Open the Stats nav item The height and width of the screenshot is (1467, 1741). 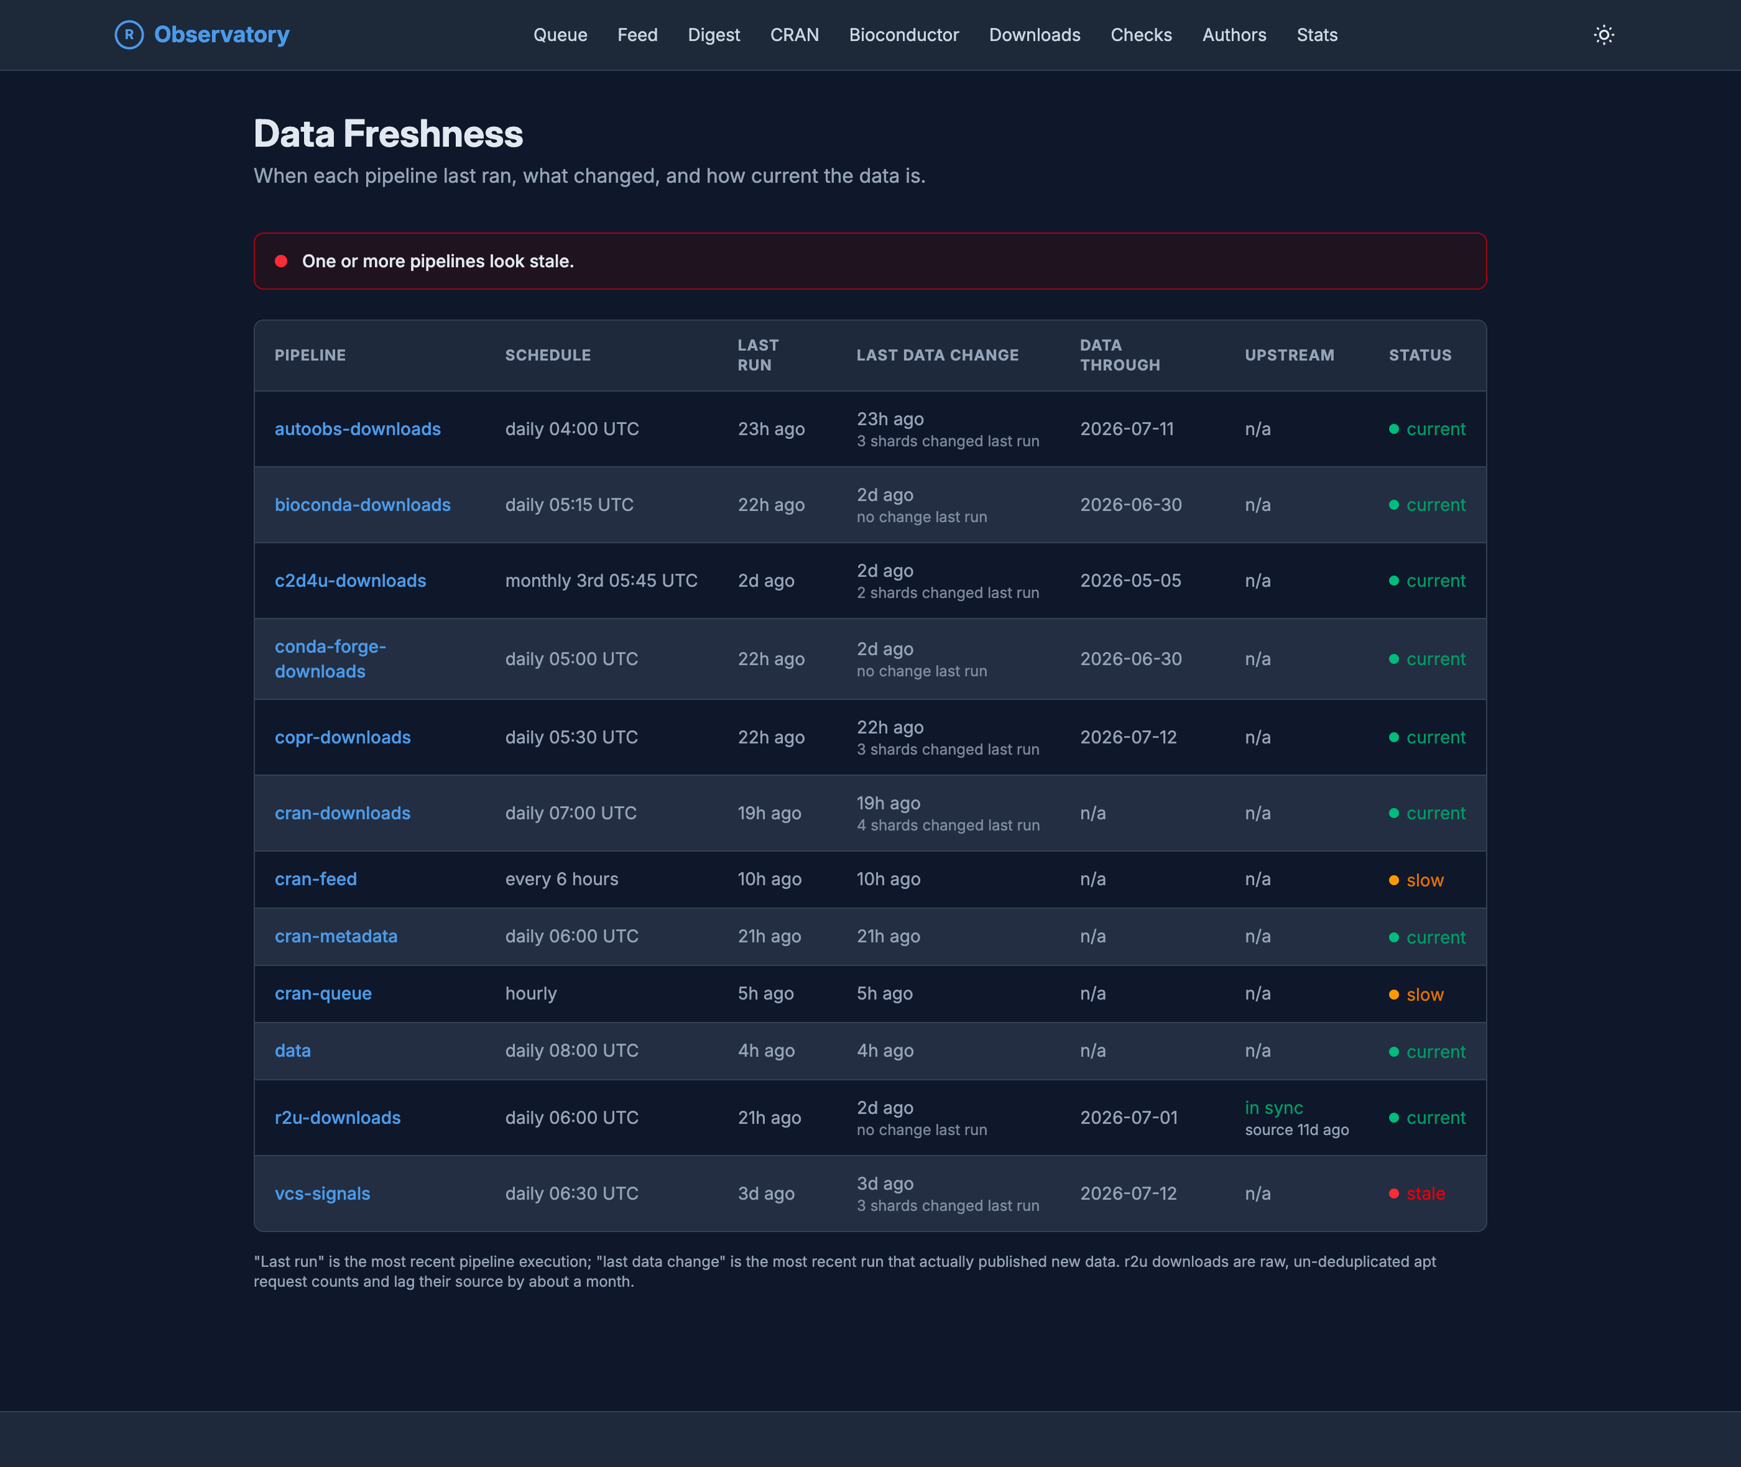click(1317, 35)
